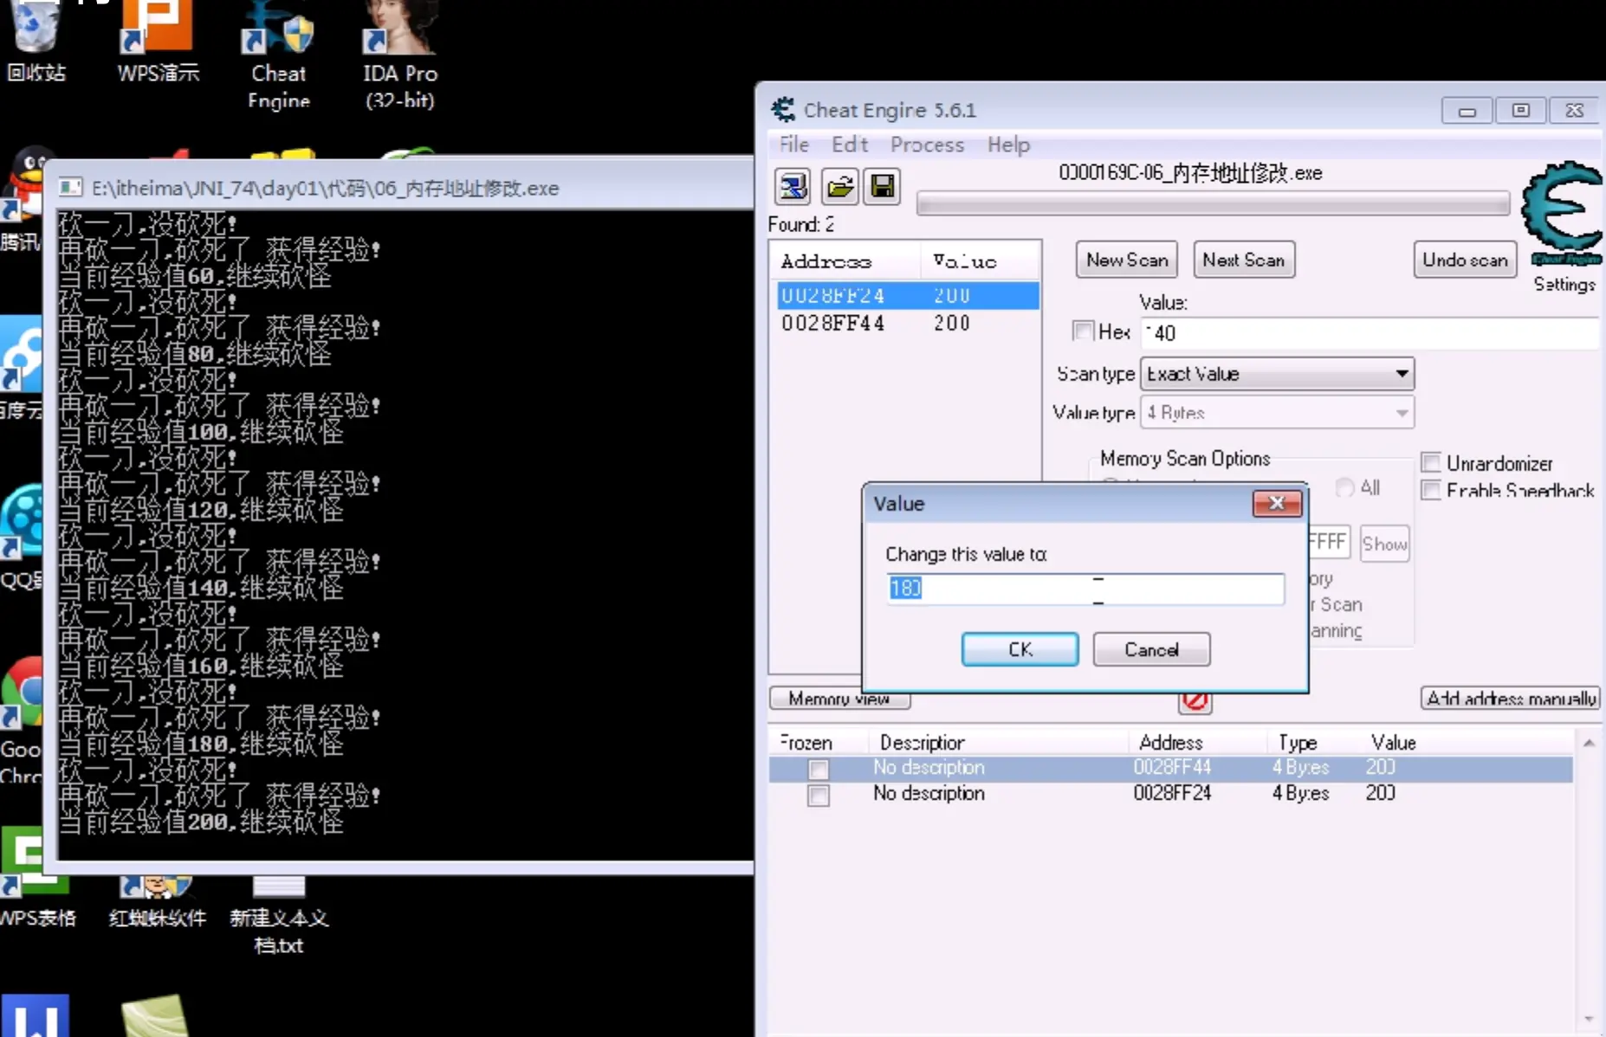Click the console window title bar icon
1606x1037 pixels.
70,187
